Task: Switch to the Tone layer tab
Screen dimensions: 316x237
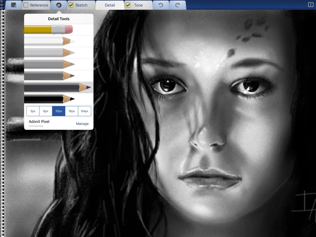Action: point(138,5)
